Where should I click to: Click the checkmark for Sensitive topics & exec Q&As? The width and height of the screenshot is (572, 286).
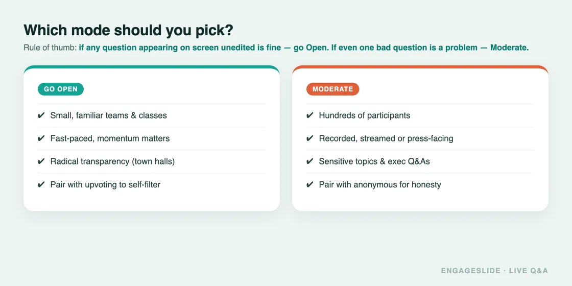pyautogui.click(x=309, y=161)
